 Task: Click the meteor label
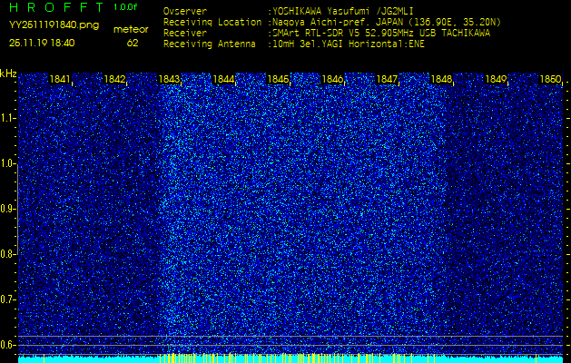131,30
